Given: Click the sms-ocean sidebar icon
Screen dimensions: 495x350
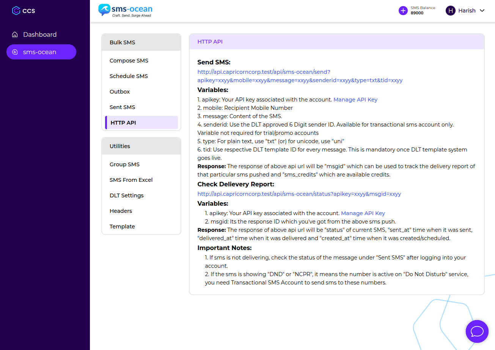Looking at the screenshot, I should coord(15,52).
